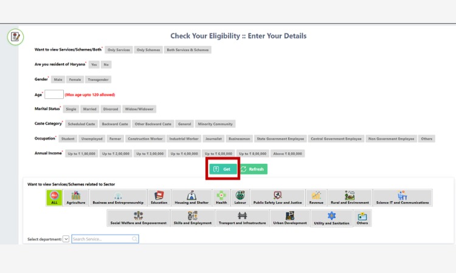Mark marital status as Single

(x=71, y=109)
